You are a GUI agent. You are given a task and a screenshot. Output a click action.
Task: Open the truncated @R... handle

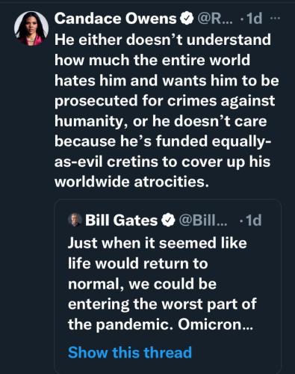[x=215, y=19]
